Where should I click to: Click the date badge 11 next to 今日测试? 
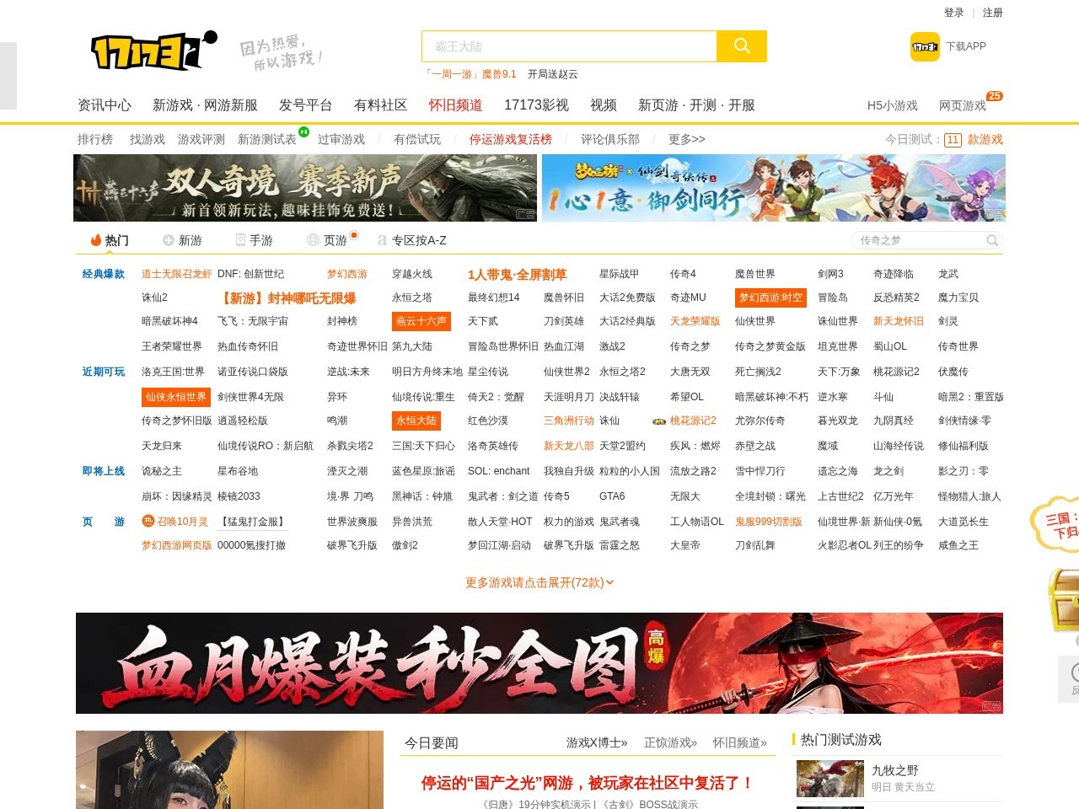(953, 140)
